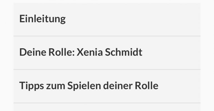Click empty area right of Einleitung

(x=132, y=19)
